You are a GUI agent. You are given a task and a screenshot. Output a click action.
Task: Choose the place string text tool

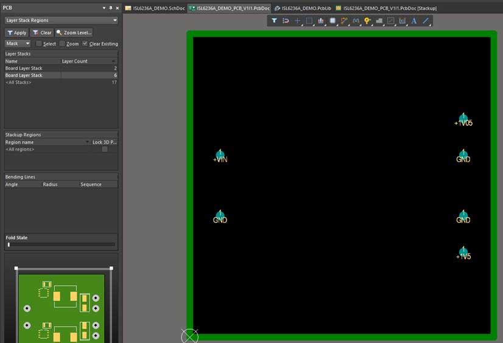[x=414, y=21]
